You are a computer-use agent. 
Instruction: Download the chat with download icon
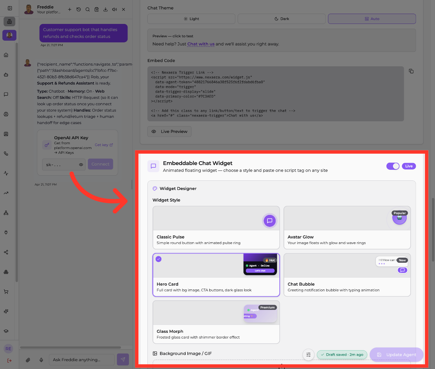tap(106, 10)
